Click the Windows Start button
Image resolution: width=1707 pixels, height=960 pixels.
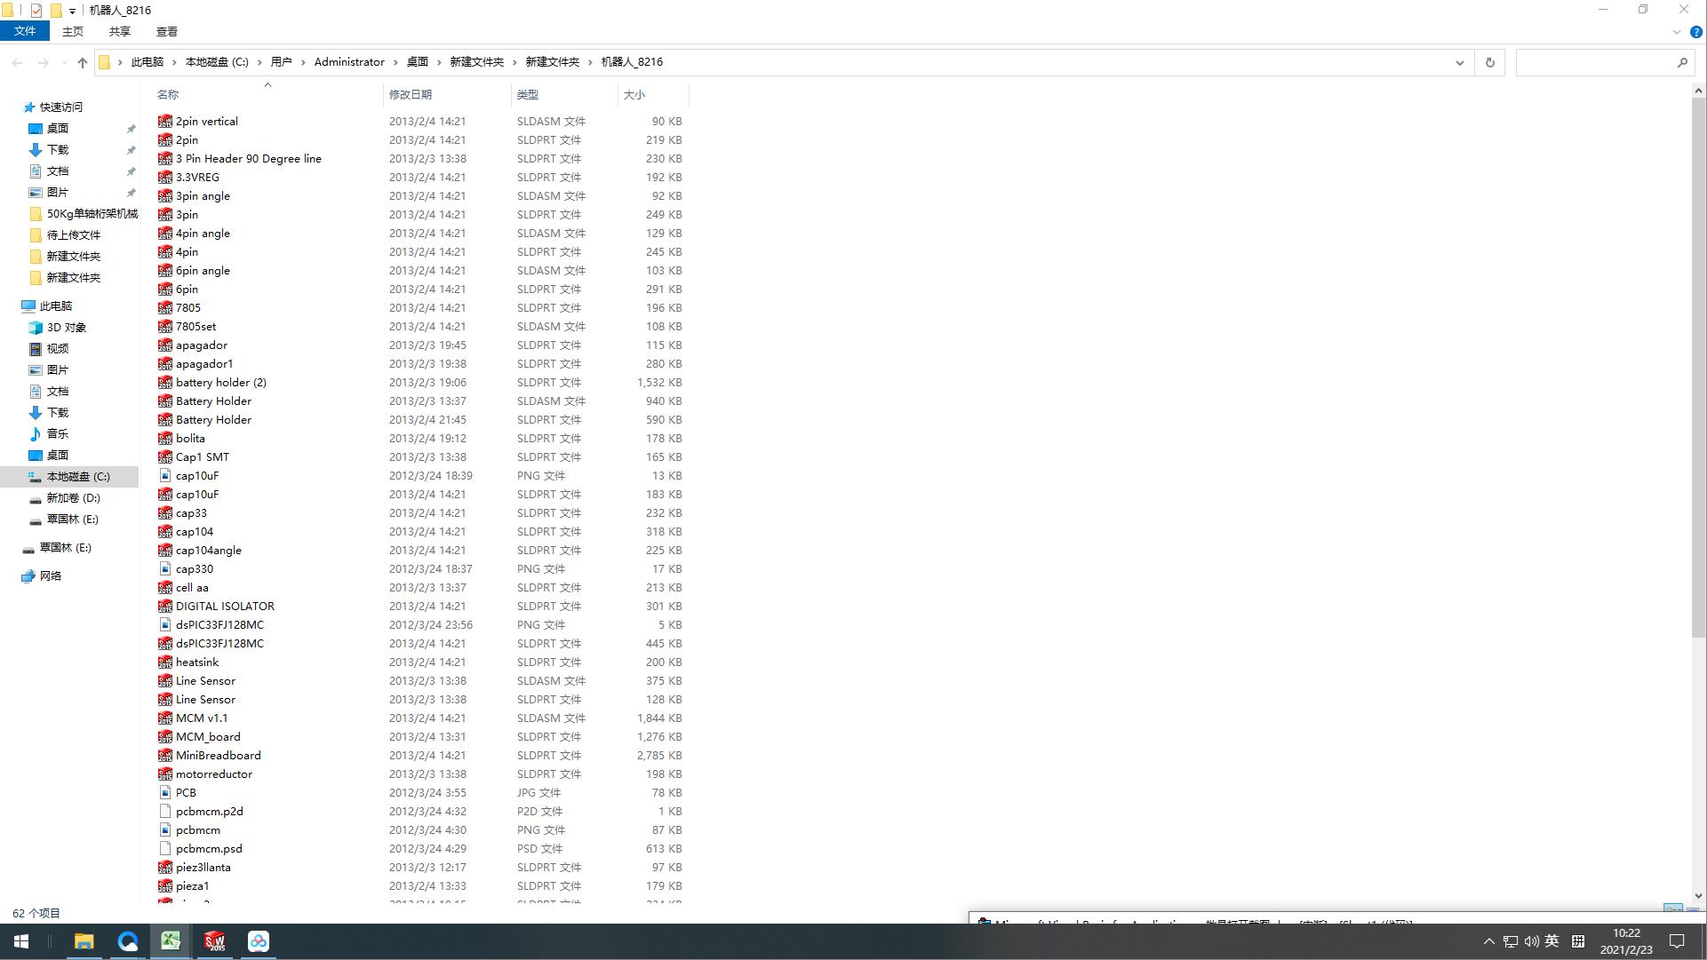tap(21, 941)
